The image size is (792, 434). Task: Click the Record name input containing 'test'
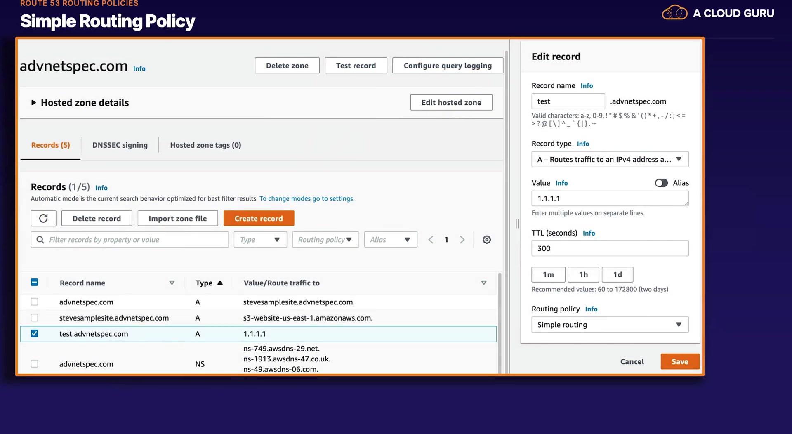568,101
